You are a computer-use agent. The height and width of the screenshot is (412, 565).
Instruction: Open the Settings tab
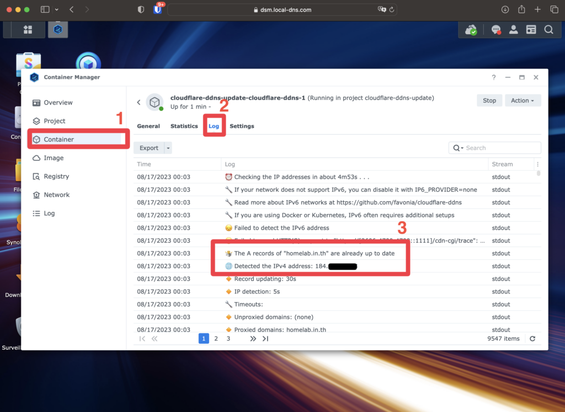pos(242,126)
